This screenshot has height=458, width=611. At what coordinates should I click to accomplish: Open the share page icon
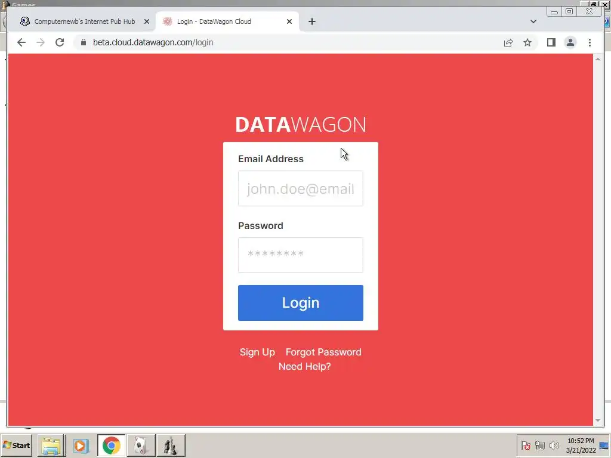pyautogui.click(x=508, y=42)
